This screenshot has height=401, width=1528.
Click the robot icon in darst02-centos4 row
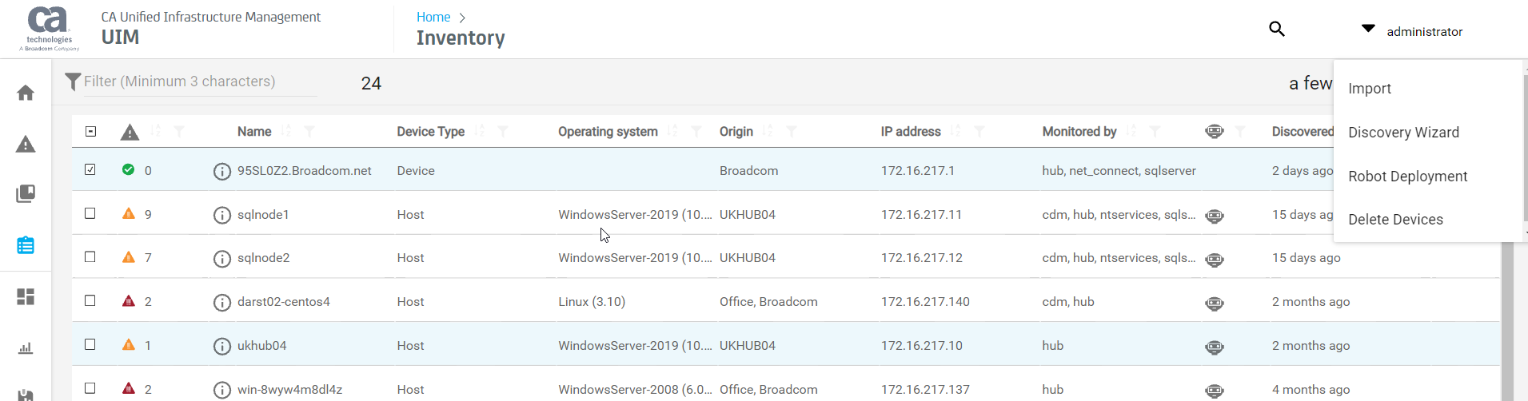1214,303
